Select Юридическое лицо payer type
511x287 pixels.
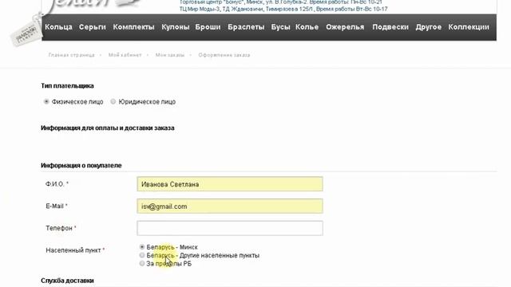(113, 101)
